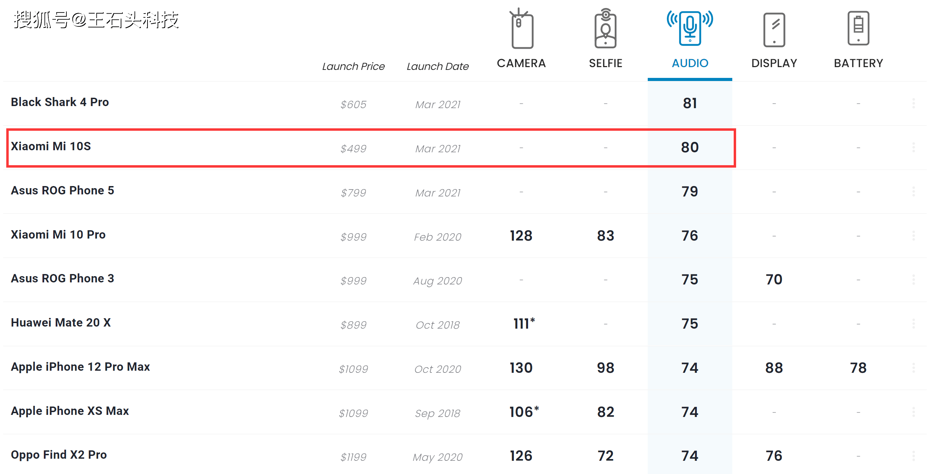Image resolution: width=933 pixels, height=474 pixels.
Task: Click Oppo Find X2 Pro selfie score 72
Action: click(x=606, y=456)
